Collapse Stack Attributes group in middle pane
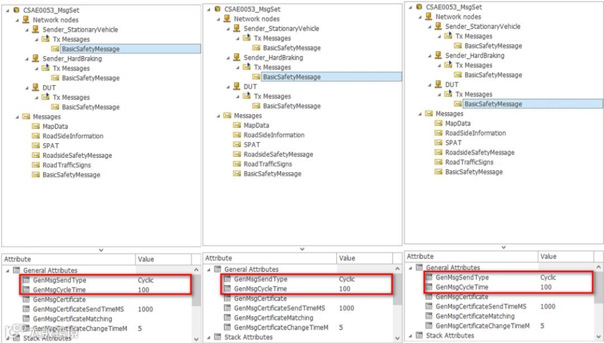 click(x=209, y=337)
